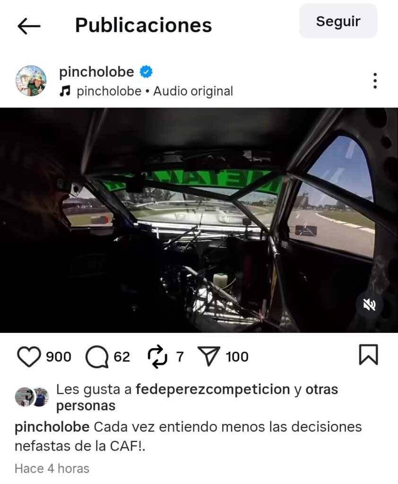Viewport: 398px width, 484px height.
Task: Open pincholobe's profile picture
Action: (31, 80)
